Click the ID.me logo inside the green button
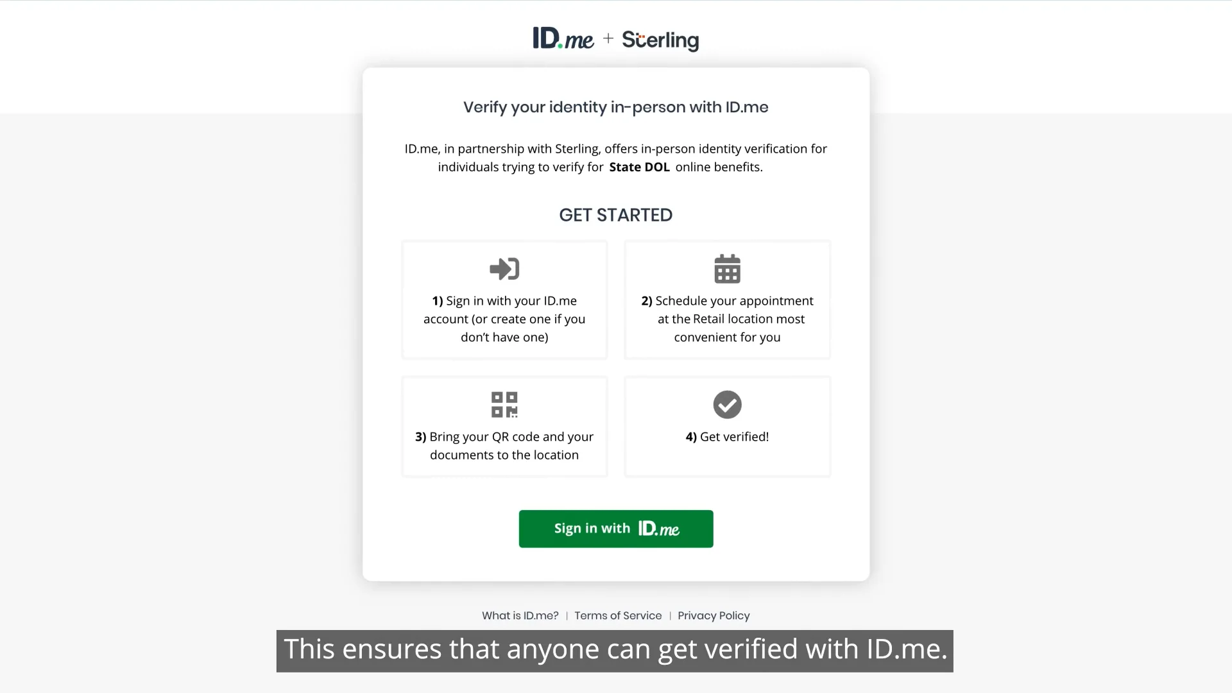The image size is (1232, 693). click(x=659, y=529)
